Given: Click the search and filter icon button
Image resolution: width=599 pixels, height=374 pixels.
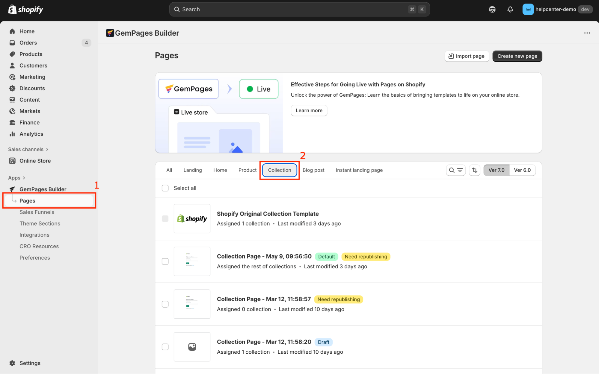Looking at the screenshot, I should click(455, 170).
